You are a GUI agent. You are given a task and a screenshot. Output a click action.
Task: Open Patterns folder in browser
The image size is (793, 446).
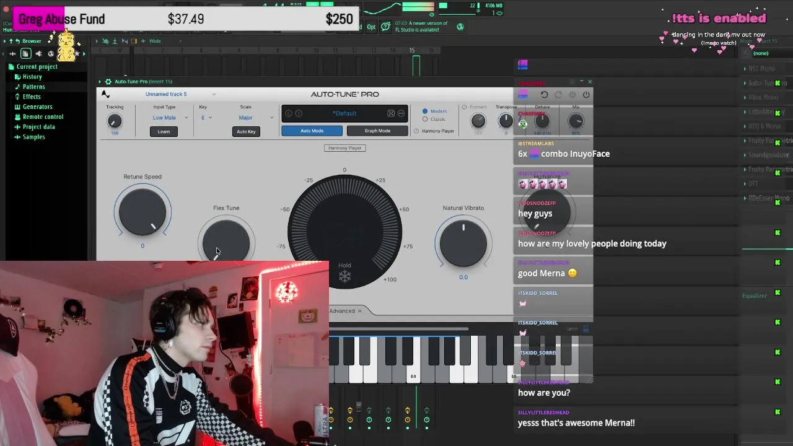(x=33, y=87)
